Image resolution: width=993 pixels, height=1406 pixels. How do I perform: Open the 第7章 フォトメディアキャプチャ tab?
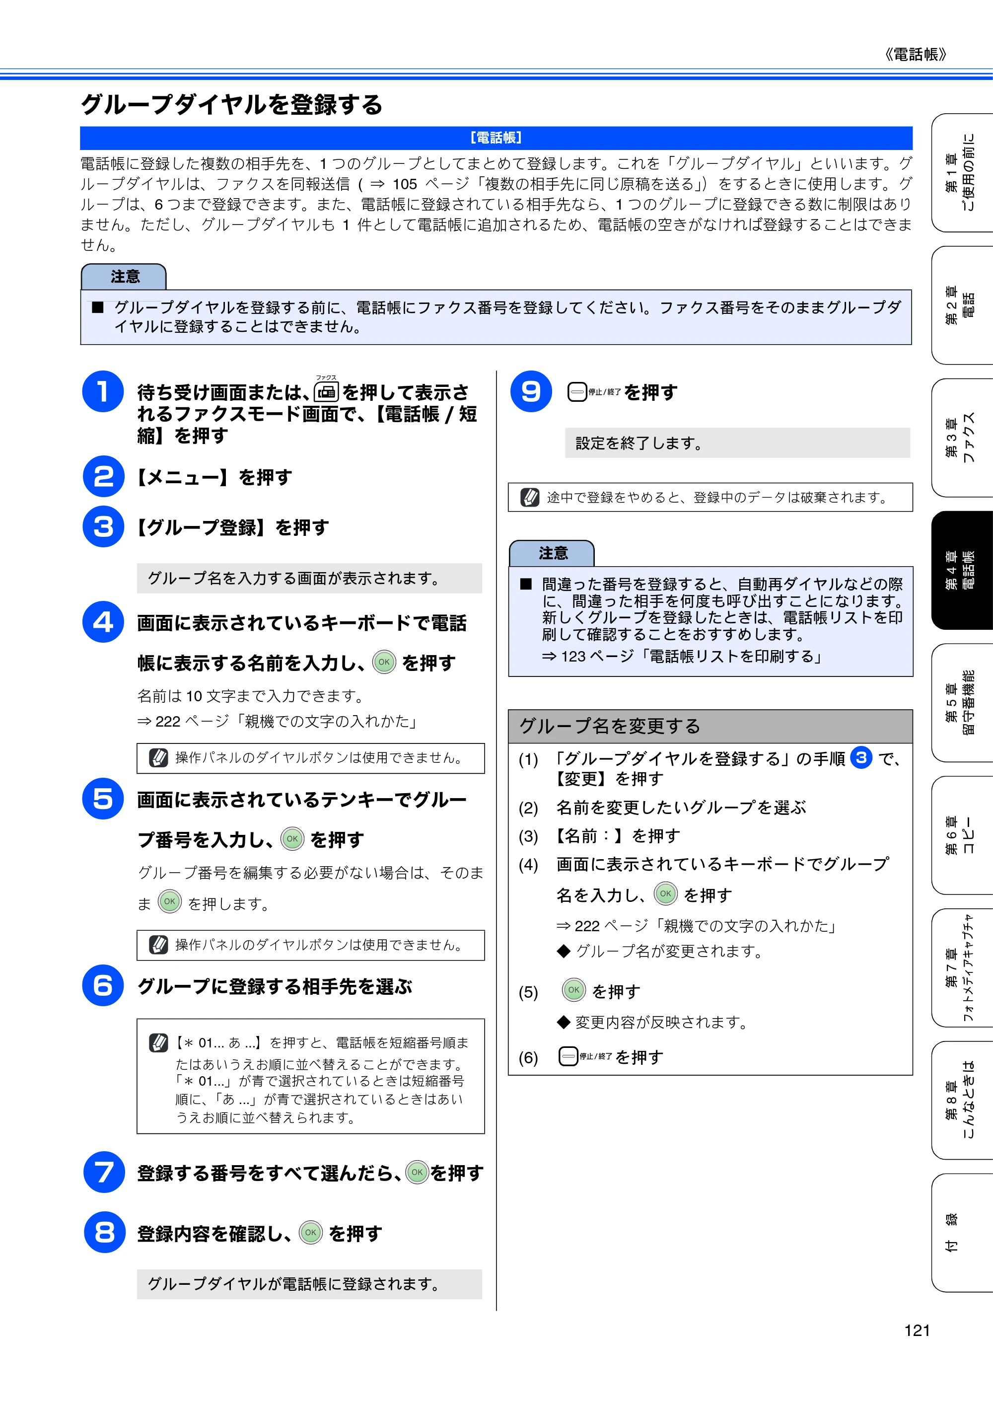(962, 968)
